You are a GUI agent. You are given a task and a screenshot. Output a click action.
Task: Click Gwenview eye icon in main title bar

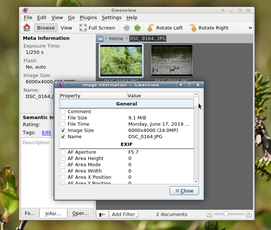[25, 10]
